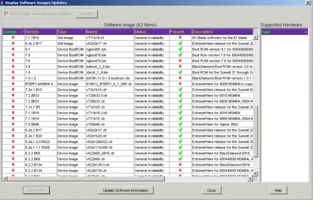Select version 6.2a.1.2.0 B422 cell
The image size is (313, 200).
(x=40, y=142)
